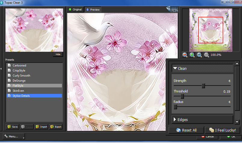Click the navigator thumbnail image
The width and height of the screenshot is (242, 143).
[211, 30]
